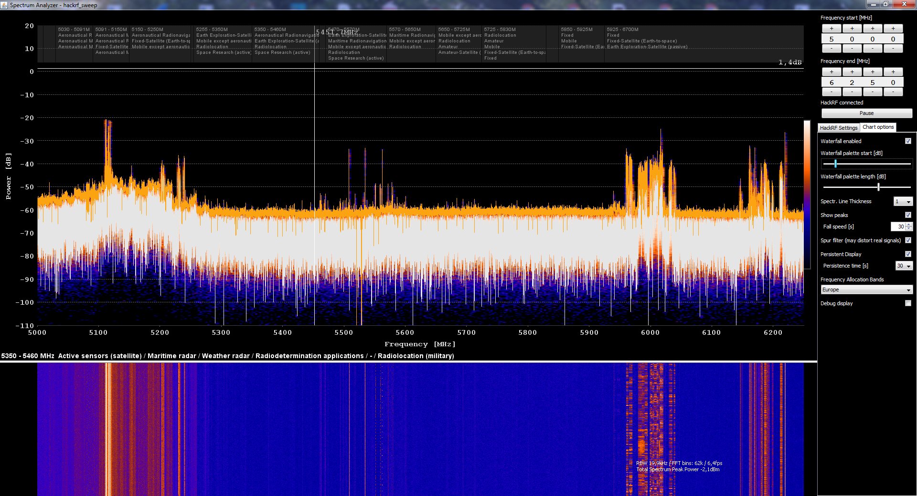Disable the Waterfall enabled checkbox
The height and width of the screenshot is (496, 917).
click(908, 141)
